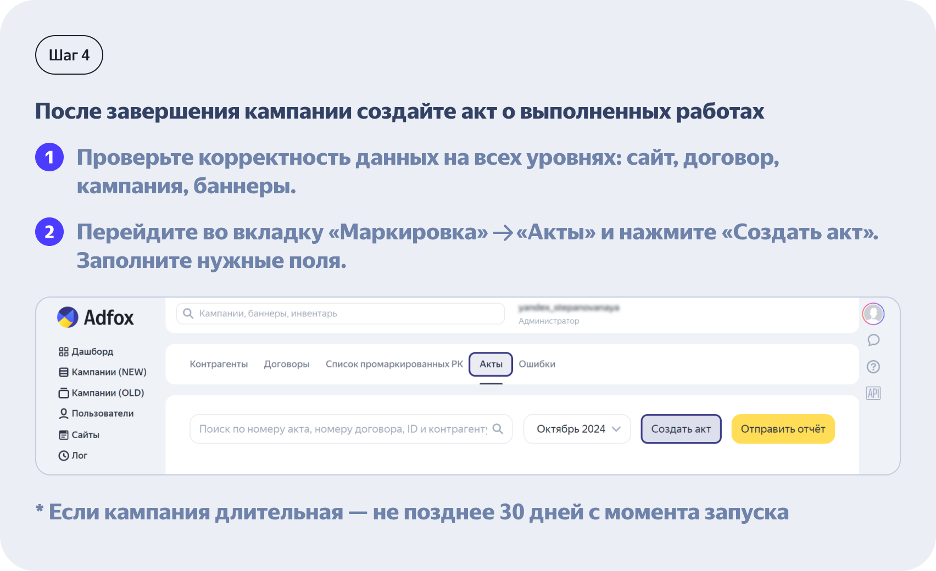936x571 pixels.
Task: Click the Отправить отчёт button
Action: click(x=783, y=429)
